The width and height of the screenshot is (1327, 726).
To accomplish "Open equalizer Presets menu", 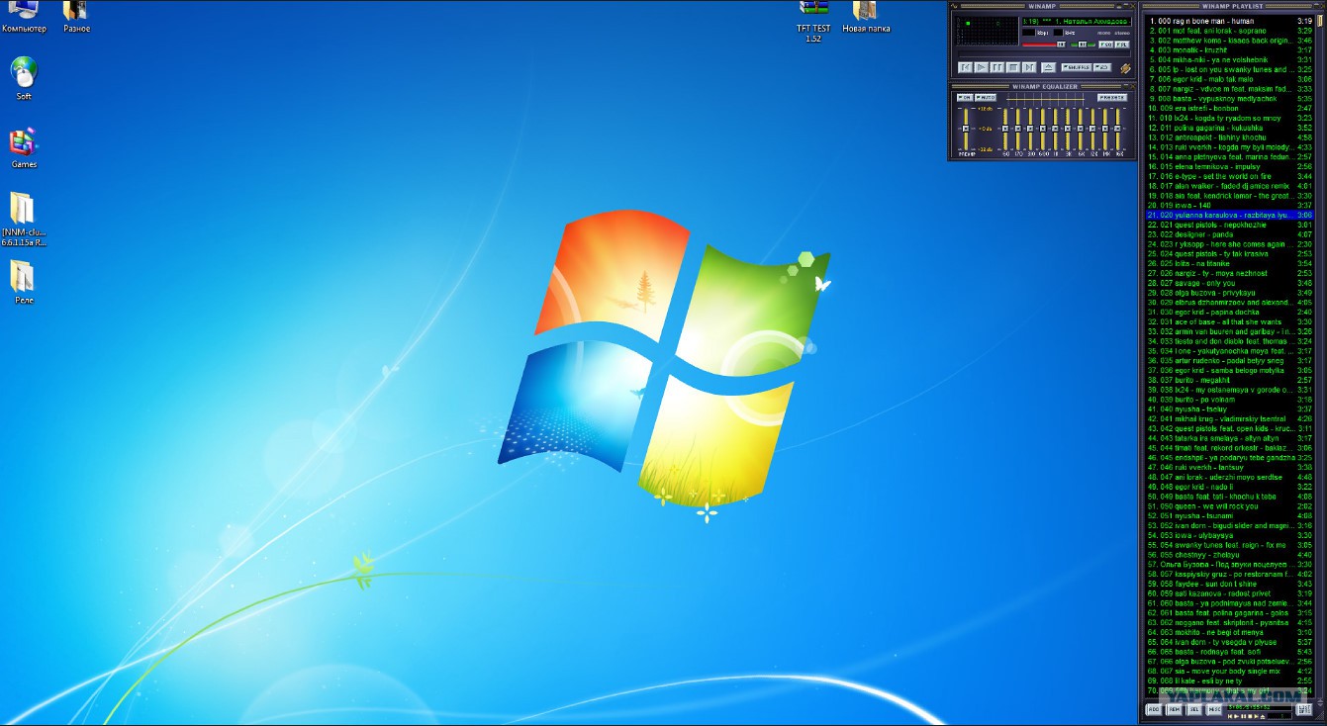I will point(1112,98).
